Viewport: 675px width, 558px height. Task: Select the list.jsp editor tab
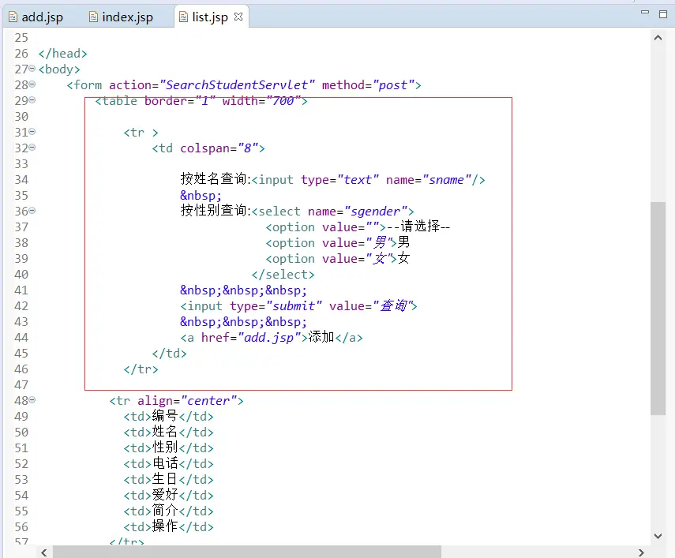[210, 17]
